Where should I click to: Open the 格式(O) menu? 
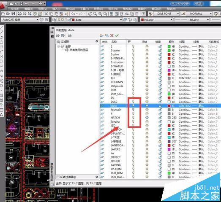pos(70,9)
